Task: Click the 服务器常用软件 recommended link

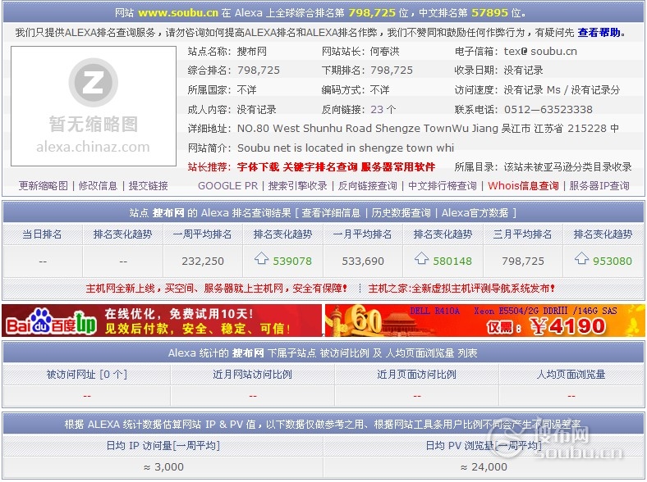Action: (x=397, y=167)
